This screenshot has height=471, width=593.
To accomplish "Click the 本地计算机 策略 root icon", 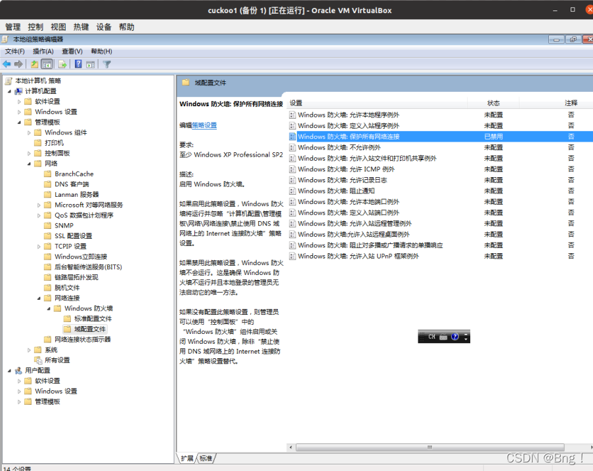I will tap(9, 81).
